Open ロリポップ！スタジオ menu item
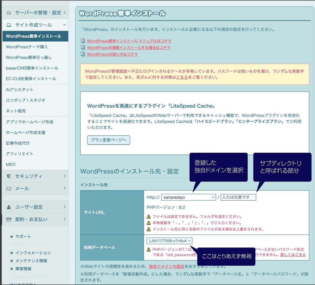Image resolution: width=315 pixels, height=285 pixels. [25, 100]
